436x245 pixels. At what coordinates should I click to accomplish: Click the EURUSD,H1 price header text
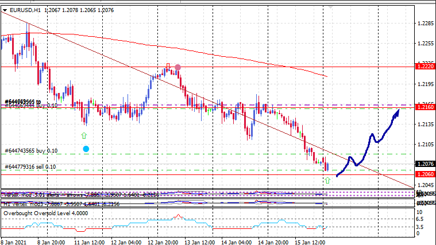pos(61,10)
